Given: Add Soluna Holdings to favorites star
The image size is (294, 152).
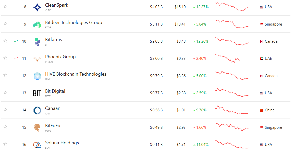Looking at the screenshot, I should pos(5,144).
